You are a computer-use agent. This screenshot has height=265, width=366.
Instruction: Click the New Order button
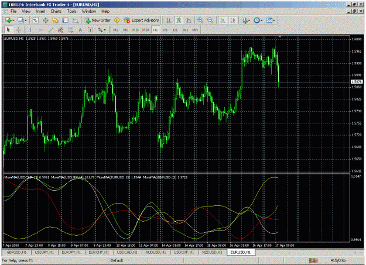click(x=98, y=20)
